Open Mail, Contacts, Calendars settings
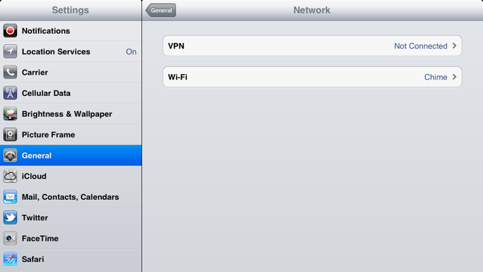This screenshot has height=272, width=483. [x=71, y=197]
